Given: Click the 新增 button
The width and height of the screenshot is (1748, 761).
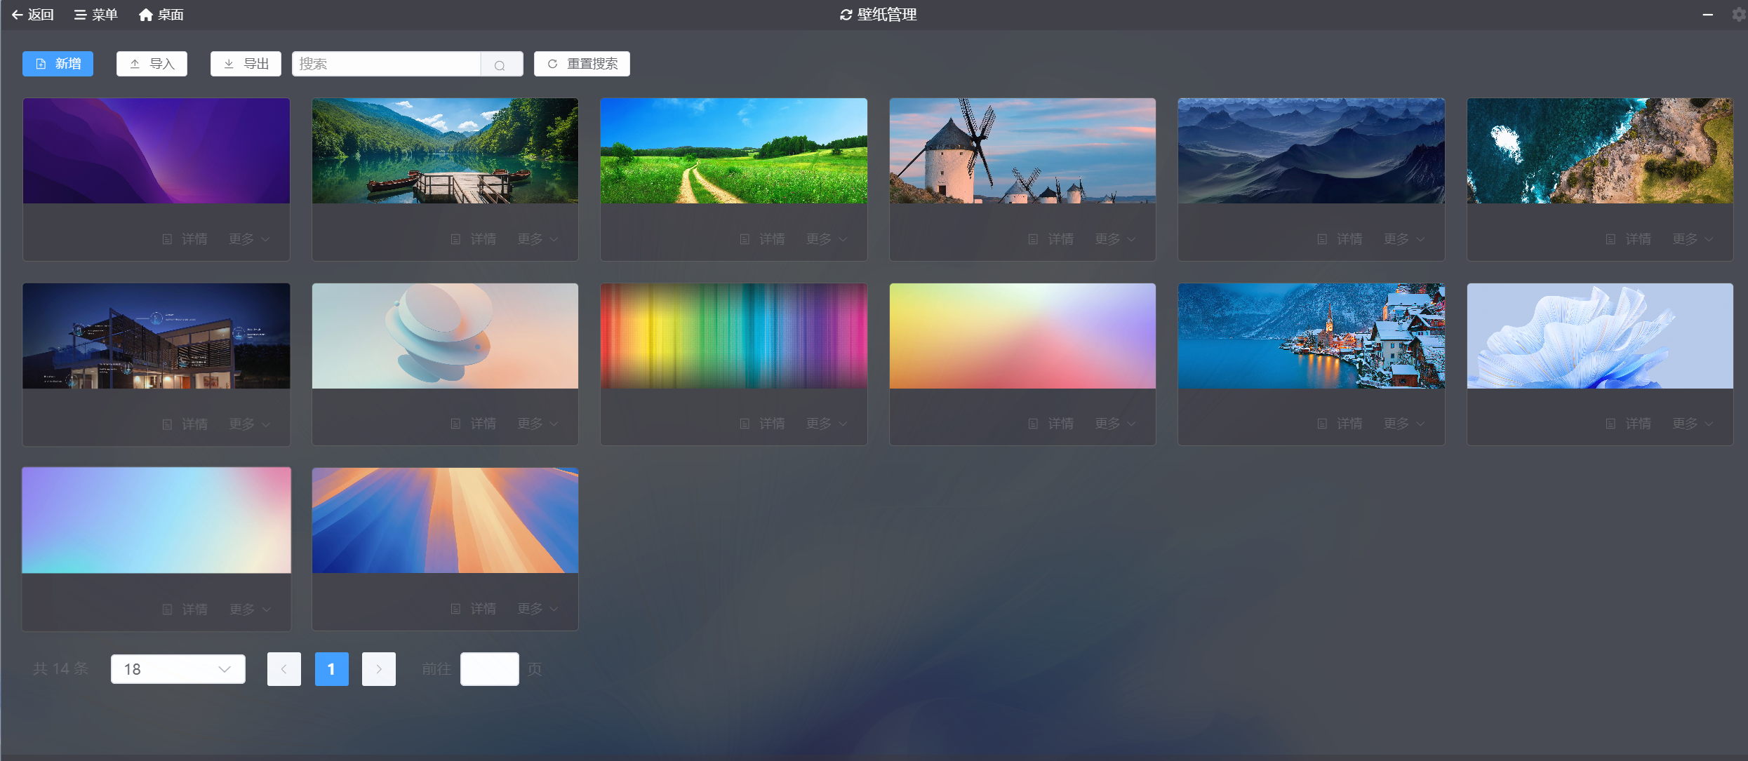Looking at the screenshot, I should point(58,64).
